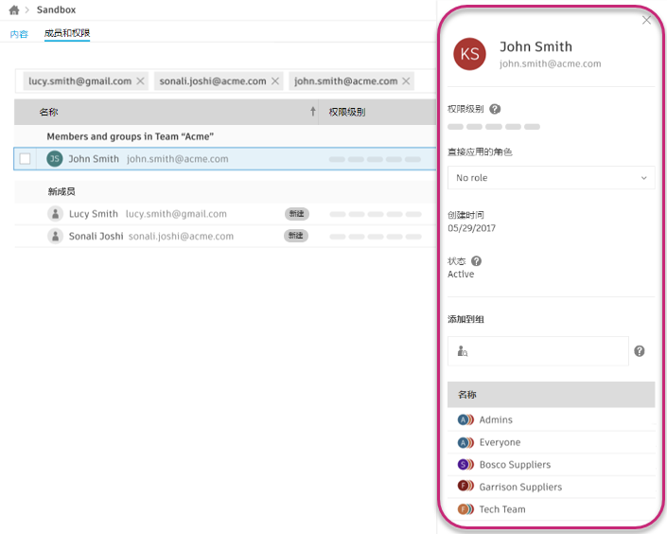Open help icon next to 状态
Screen dimensions: 667x534
(x=477, y=261)
